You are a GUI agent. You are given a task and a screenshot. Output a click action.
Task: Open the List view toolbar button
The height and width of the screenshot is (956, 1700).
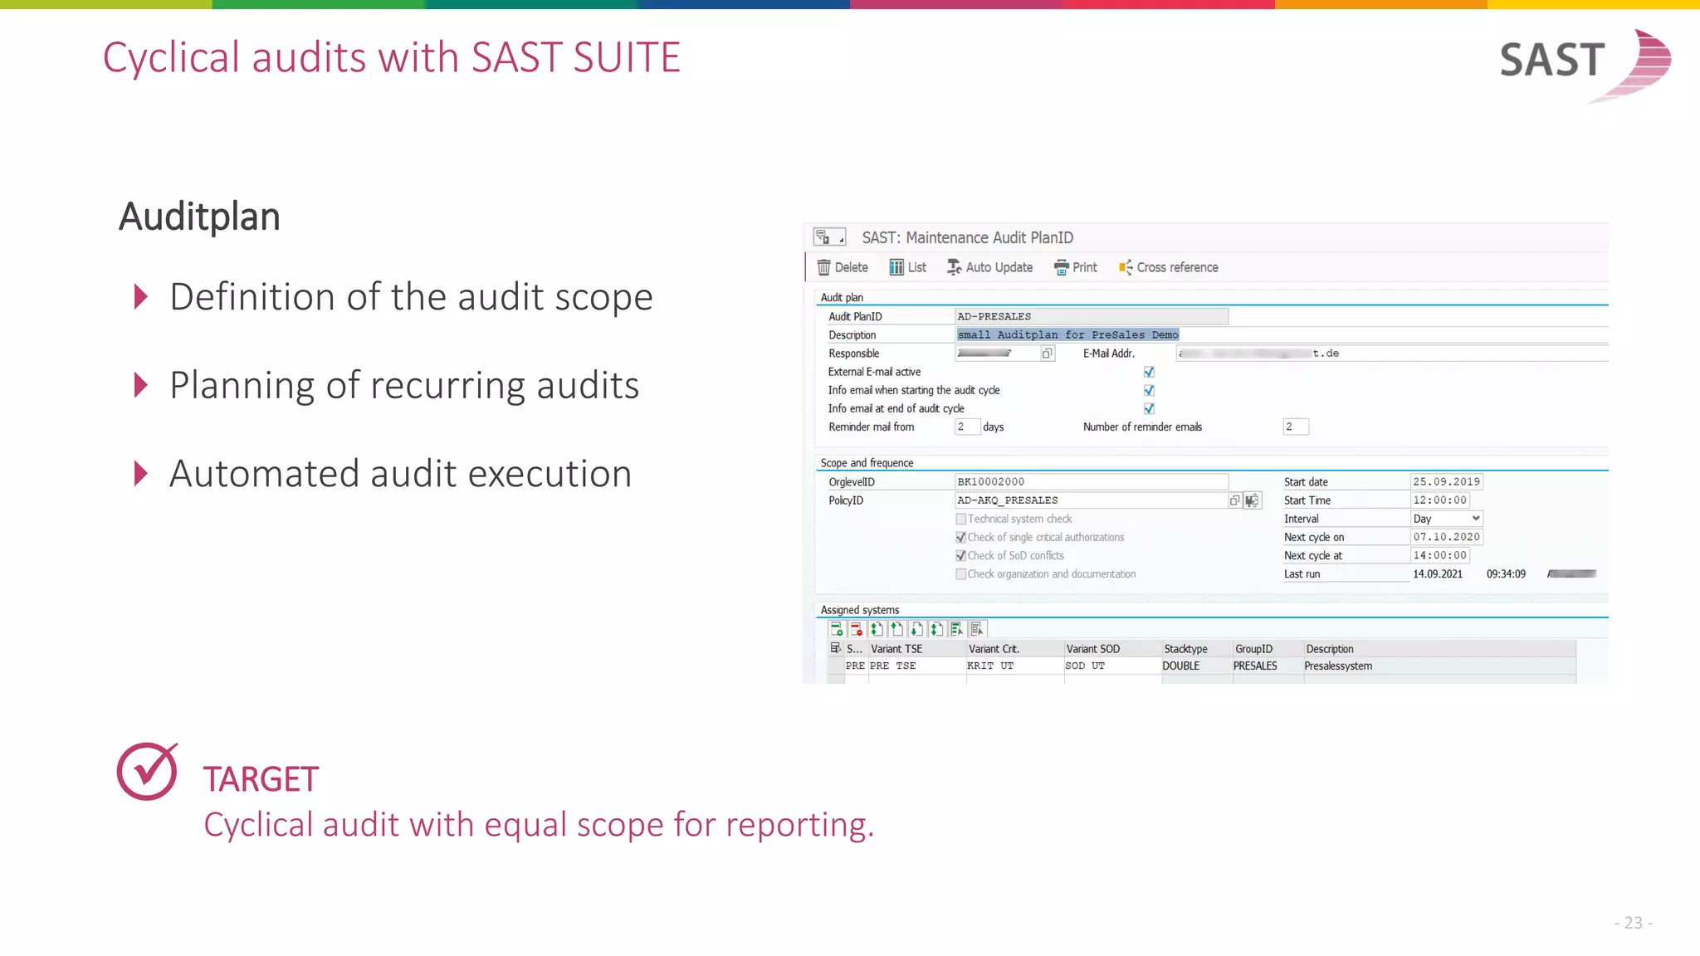tap(908, 267)
